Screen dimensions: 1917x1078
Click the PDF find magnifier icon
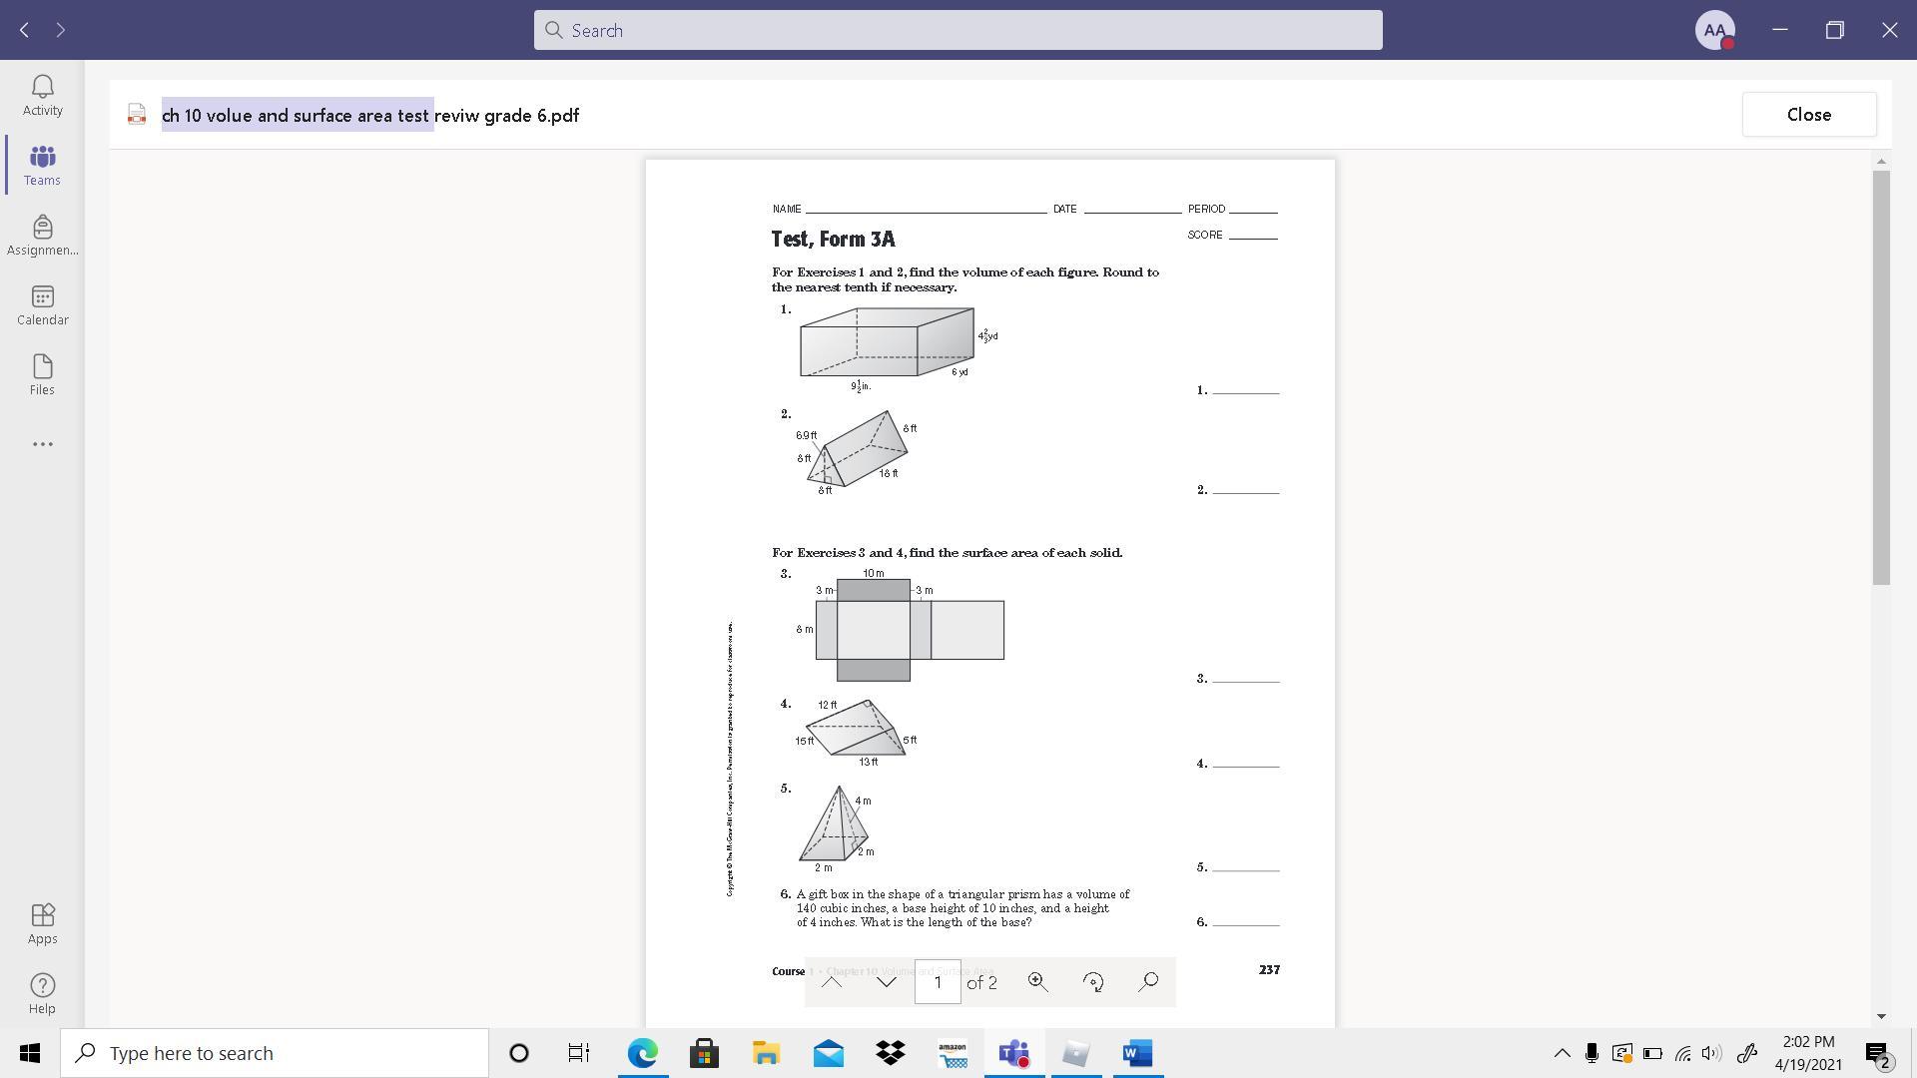(x=1148, y=982)
